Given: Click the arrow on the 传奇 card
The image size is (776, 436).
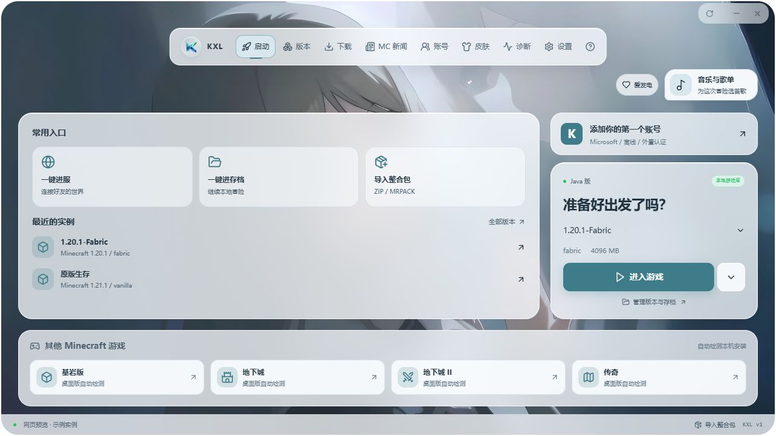Looking at the screenshot, I should [x=735, y=377].
